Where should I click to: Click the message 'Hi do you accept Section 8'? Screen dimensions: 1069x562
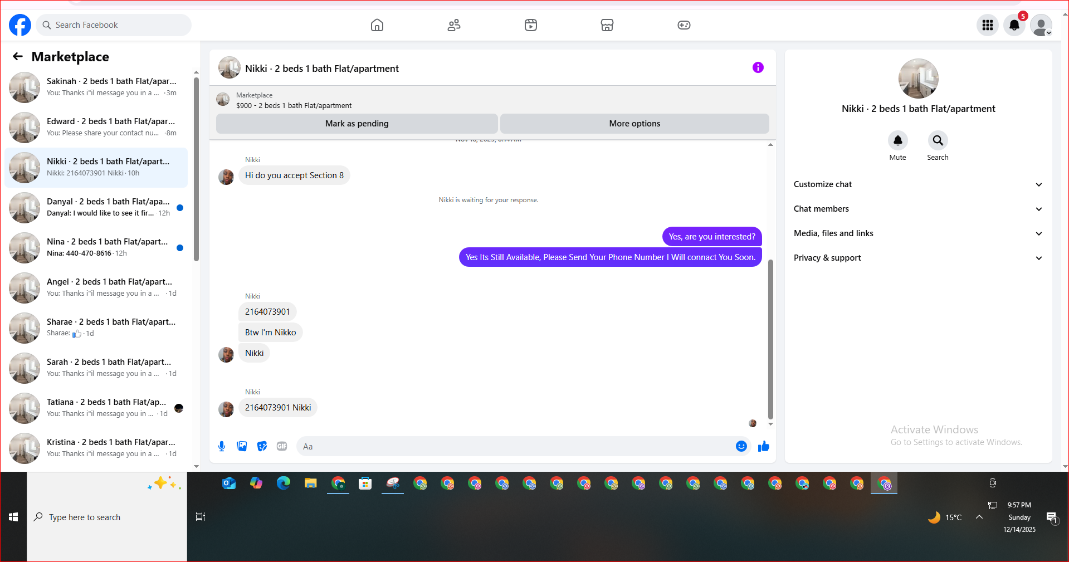[x=294, y=175]
